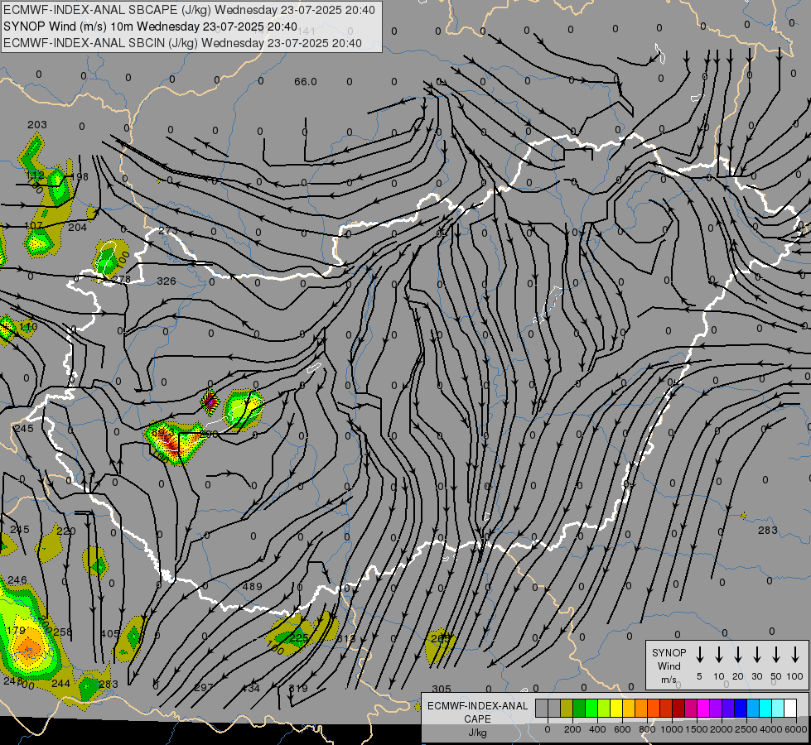
Task: Click the 203 value on the map
Action: point(36,125)
